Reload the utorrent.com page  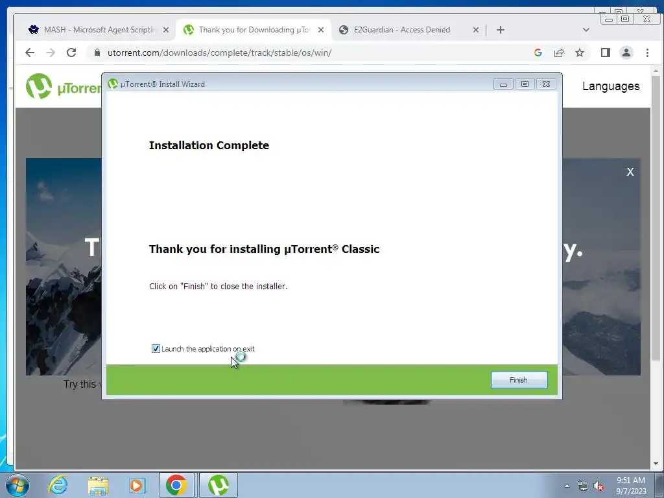click(71, 53)
